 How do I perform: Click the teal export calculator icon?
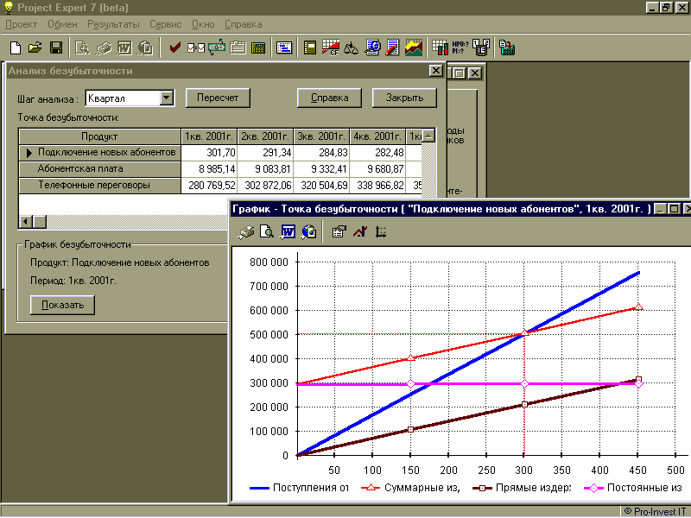507,47
